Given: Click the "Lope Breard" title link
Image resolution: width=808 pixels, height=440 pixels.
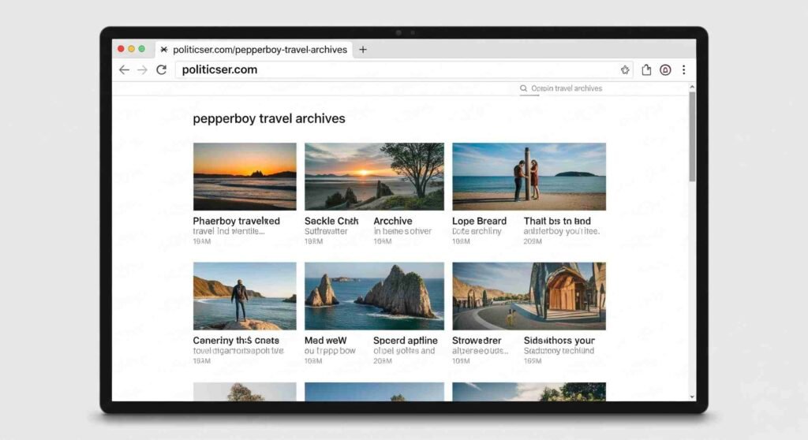Looking at the screenshot, I should (x=479, y=221).
